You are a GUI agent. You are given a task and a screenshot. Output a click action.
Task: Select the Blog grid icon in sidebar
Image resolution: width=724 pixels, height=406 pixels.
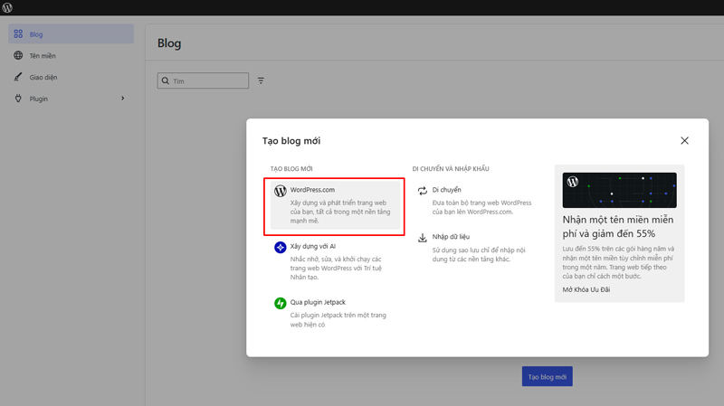click(x=18, y=34)
